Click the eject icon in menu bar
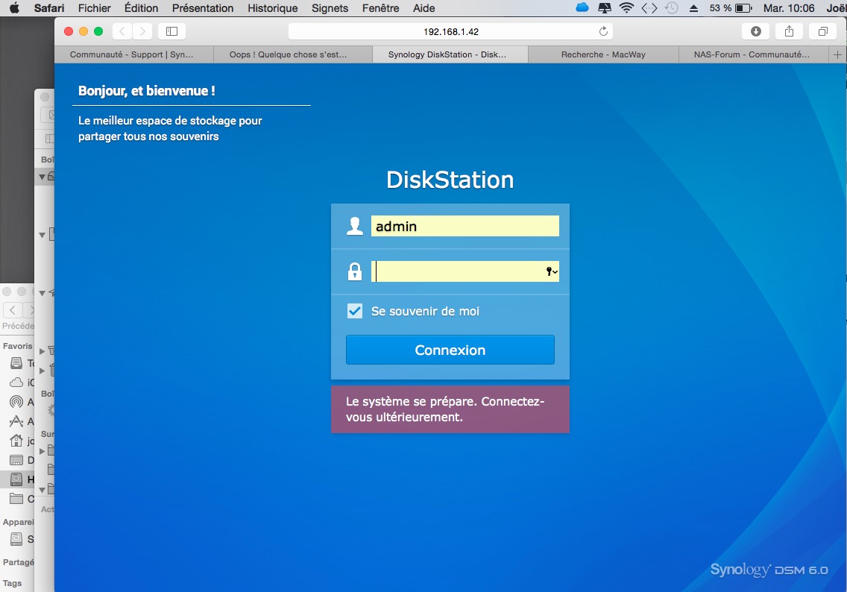The width and height of the screenshot is (847, 592). tap(694, 8)
